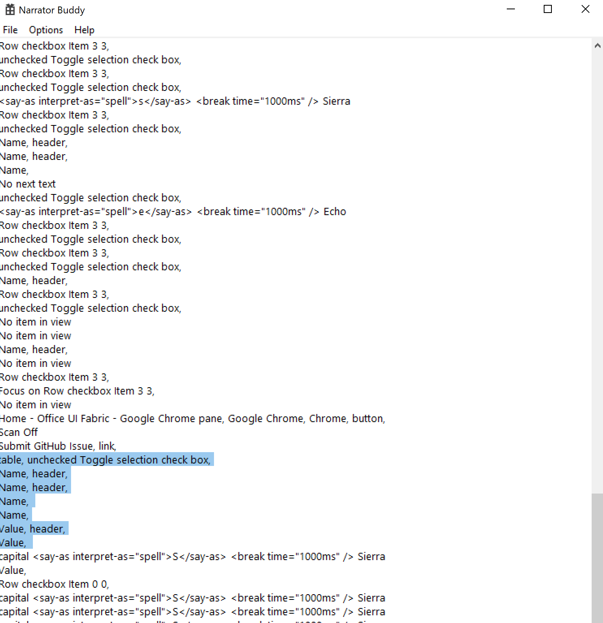The image size is (603, 623).
Task: Select the 'Scan Off' log line
Action: coord(19,432)
